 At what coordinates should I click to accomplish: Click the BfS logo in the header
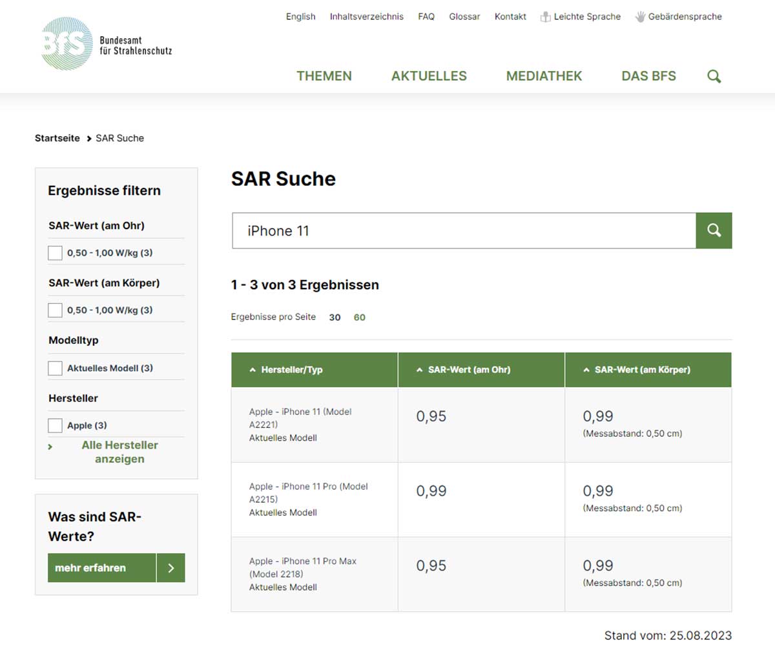tap(67, 44)
